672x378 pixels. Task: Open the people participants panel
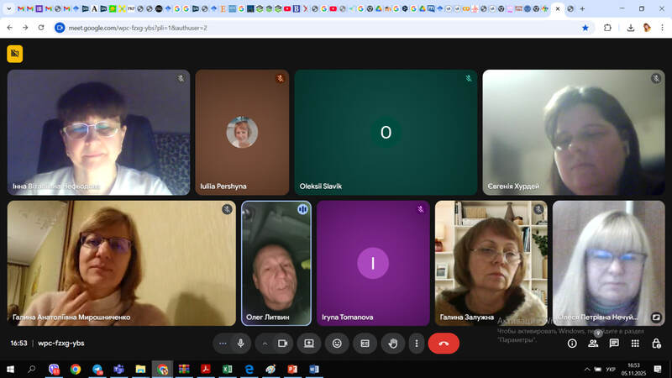(x=593, y=343)
